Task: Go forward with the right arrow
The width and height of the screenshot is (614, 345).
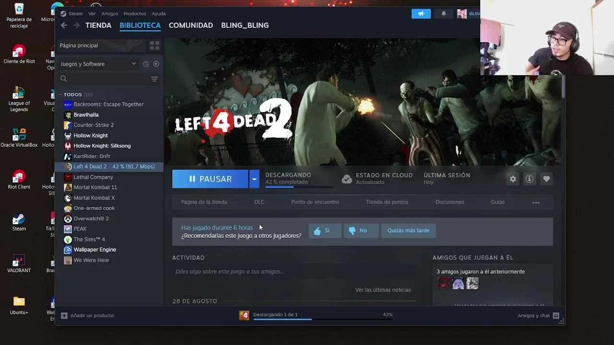Action: (x=77, y=25)
